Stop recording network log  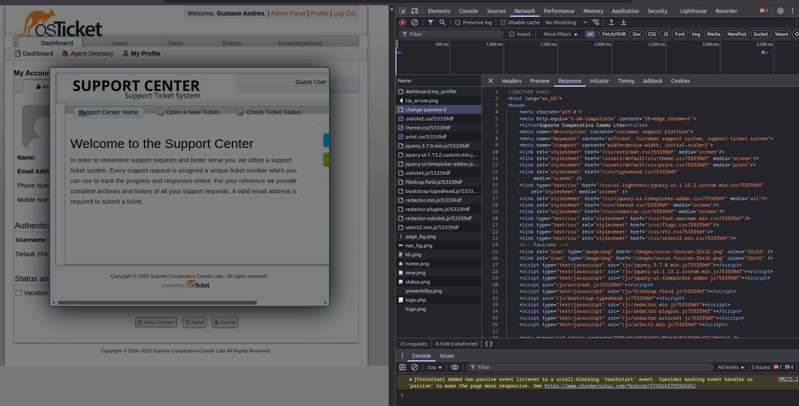coord(403,22)
